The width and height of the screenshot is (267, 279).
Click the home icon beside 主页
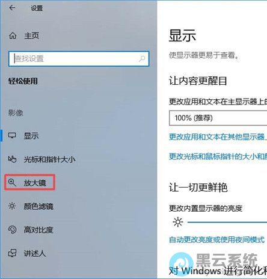coord(13,35)
